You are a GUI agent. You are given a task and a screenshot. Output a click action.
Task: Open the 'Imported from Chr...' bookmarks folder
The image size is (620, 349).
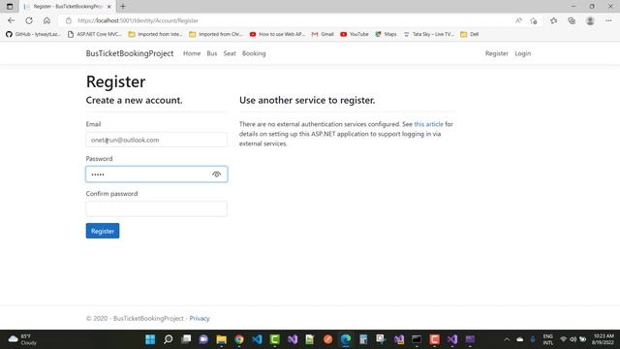216,34
